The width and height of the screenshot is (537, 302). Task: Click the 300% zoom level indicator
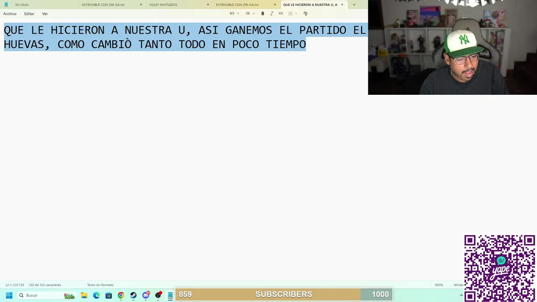tap(438, 285)
